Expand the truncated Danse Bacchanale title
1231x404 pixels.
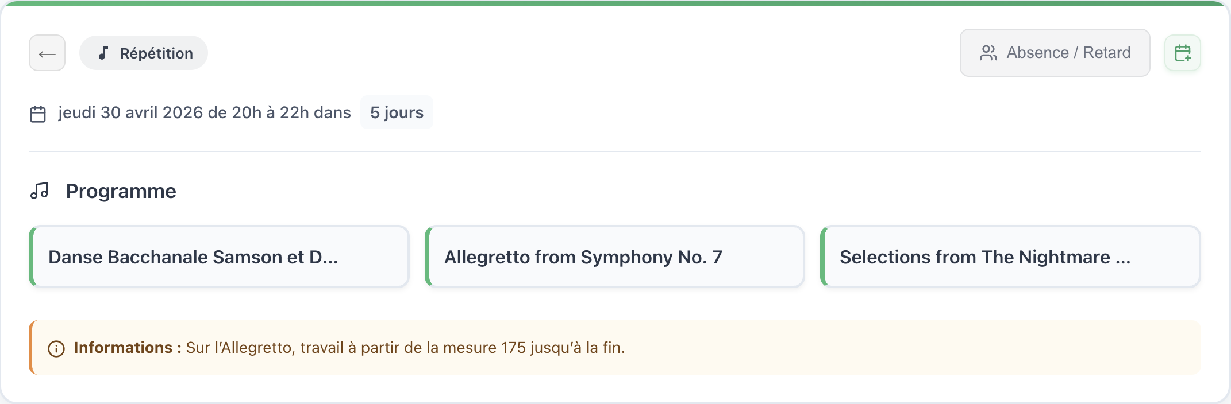193,257
